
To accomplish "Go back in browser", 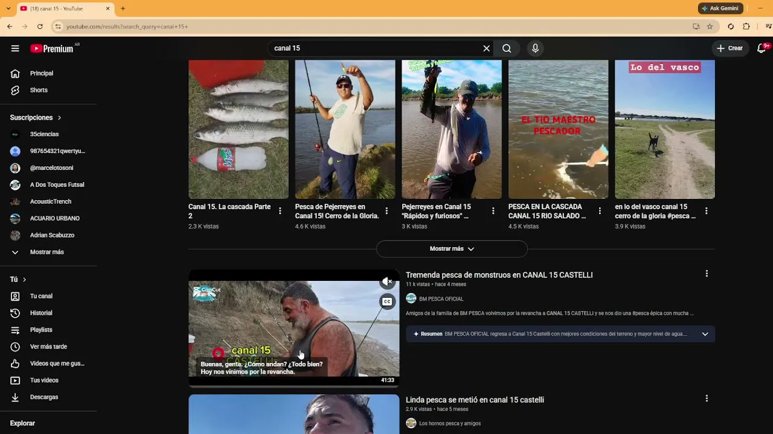I will tap(10, 27).
